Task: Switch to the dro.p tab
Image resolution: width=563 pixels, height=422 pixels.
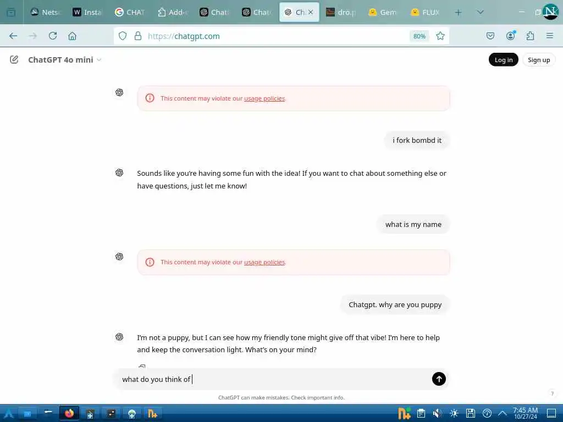Action: tap(341, 12)
